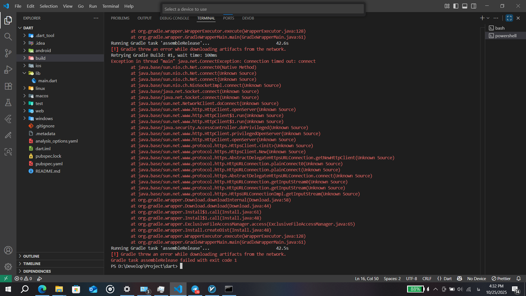Expand the android folder
Image resolution: width=526 pixels, height=296 pixels.
coord(43,50)
